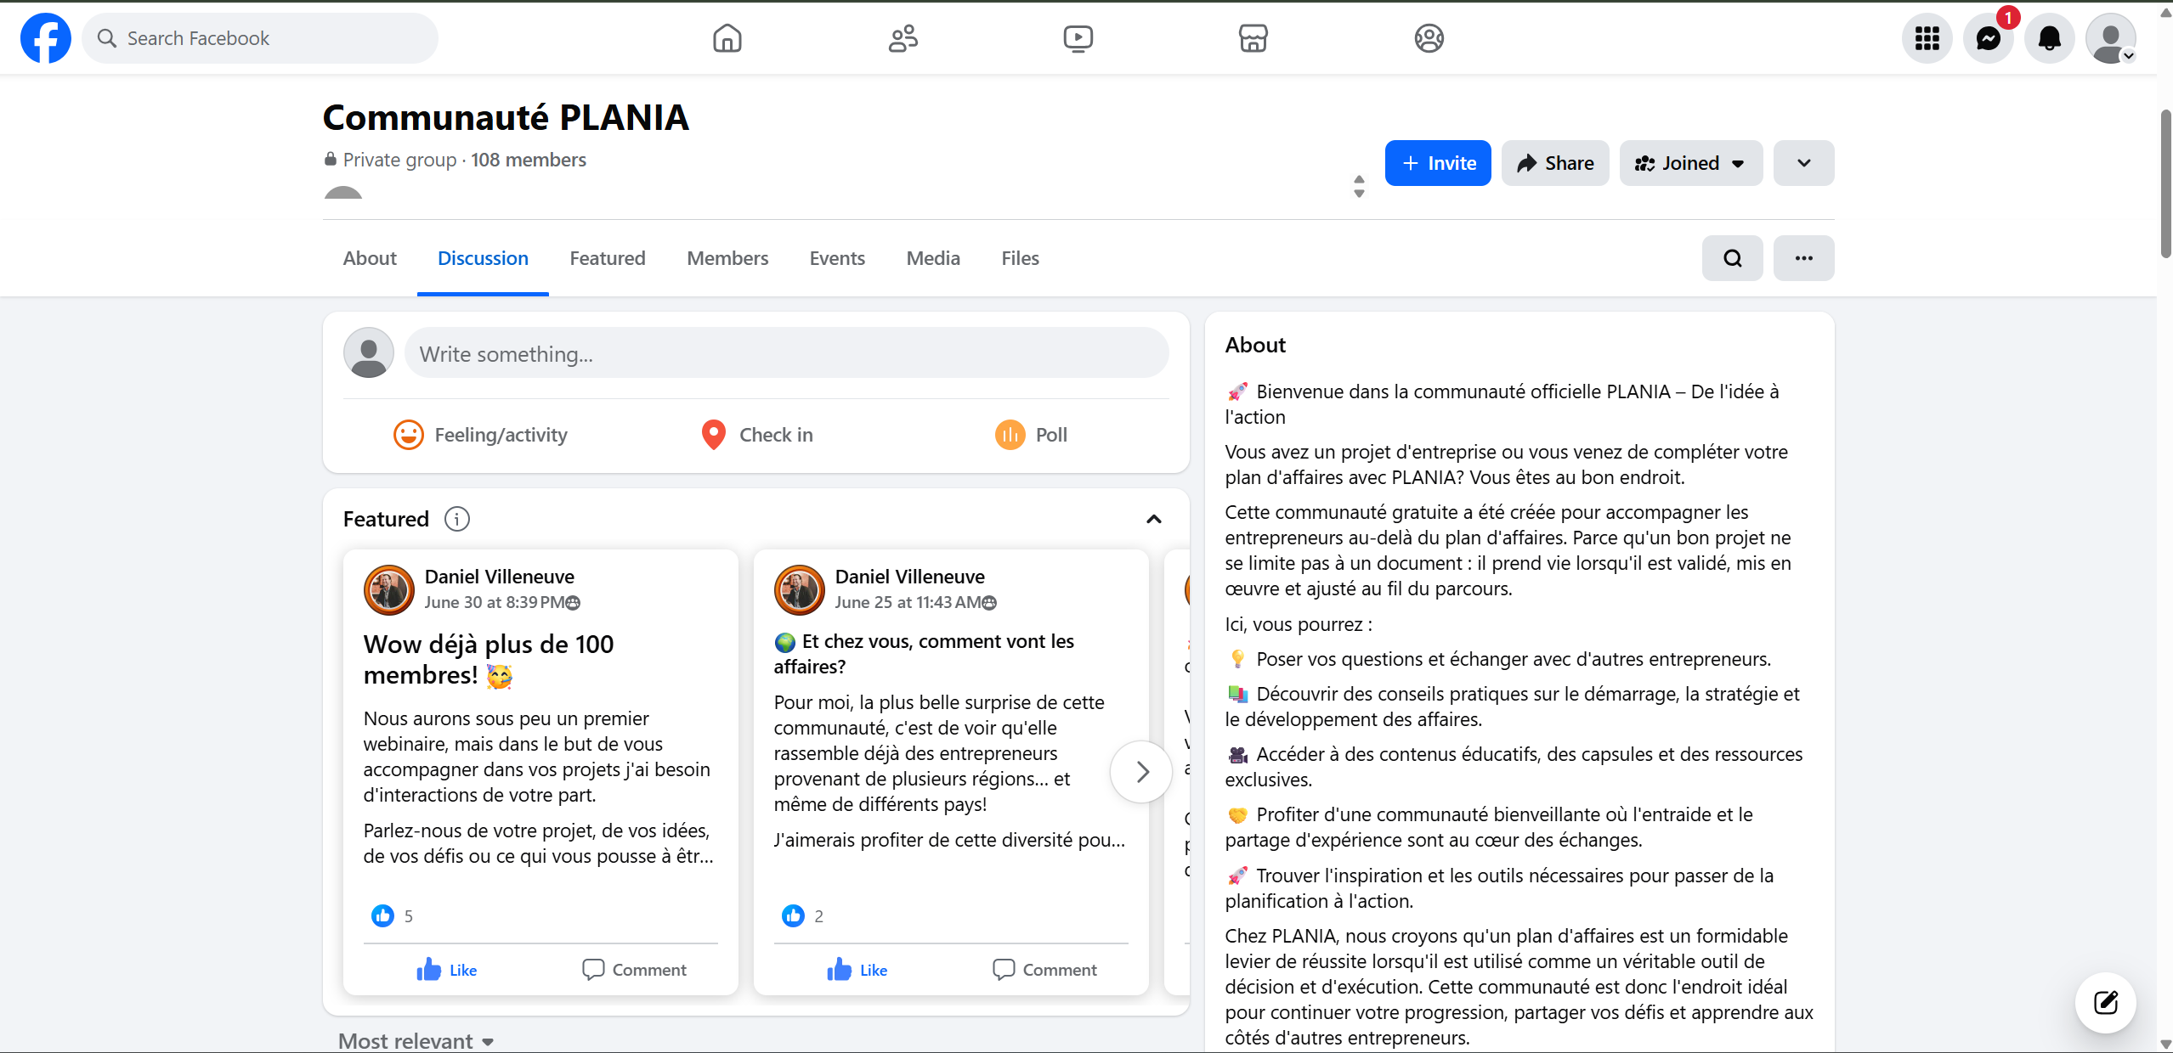Focus the Search Facebook field
Screen dimensions: 2173x1053
[260, 38]
